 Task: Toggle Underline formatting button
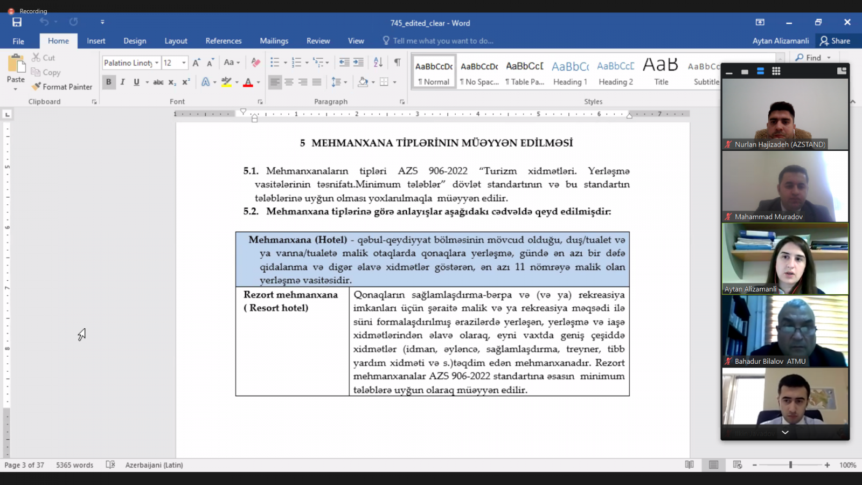click(136, 82)
